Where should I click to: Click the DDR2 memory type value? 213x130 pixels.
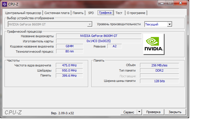click(159, 70)
